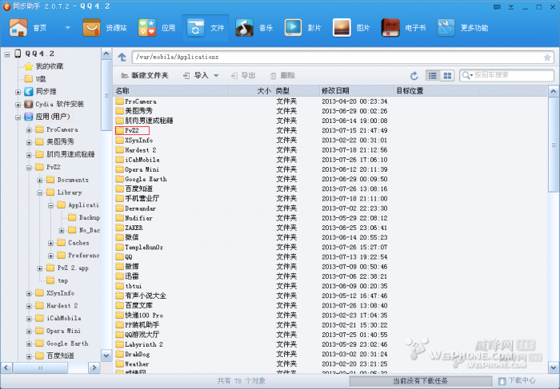Click sidebar horizontal scroll right arrow
This screenshot has height=389, width=560.
pyautogui.click(x=94, y=367)
